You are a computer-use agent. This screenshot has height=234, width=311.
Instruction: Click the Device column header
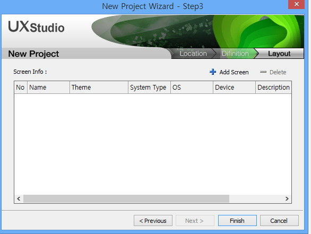pos(234,87)
